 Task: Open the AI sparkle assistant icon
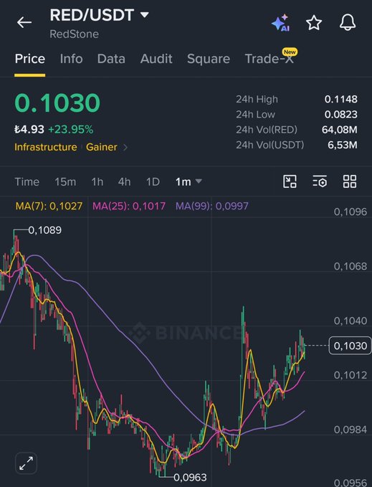280,22
